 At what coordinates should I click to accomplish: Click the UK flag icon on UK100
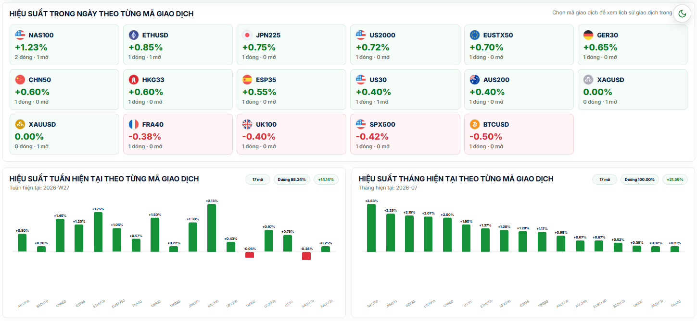tap(247, 124)
